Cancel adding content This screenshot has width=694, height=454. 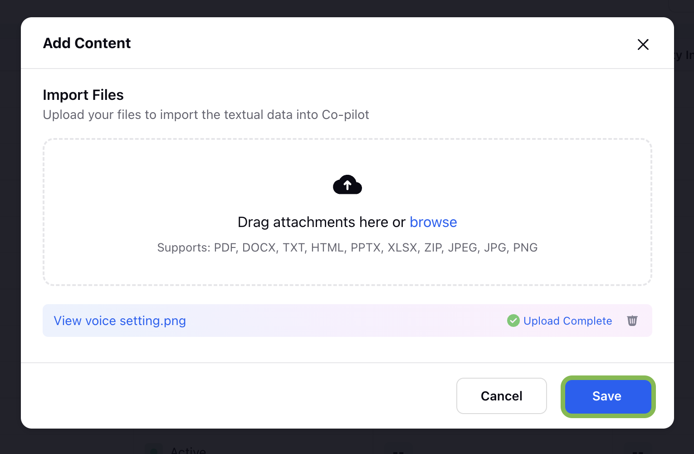point(501,396)
